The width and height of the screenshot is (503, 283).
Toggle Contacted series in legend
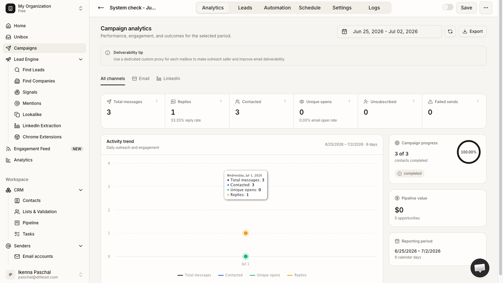click(x=230, y=275)
